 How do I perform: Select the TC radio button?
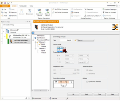tap(57, 62)
